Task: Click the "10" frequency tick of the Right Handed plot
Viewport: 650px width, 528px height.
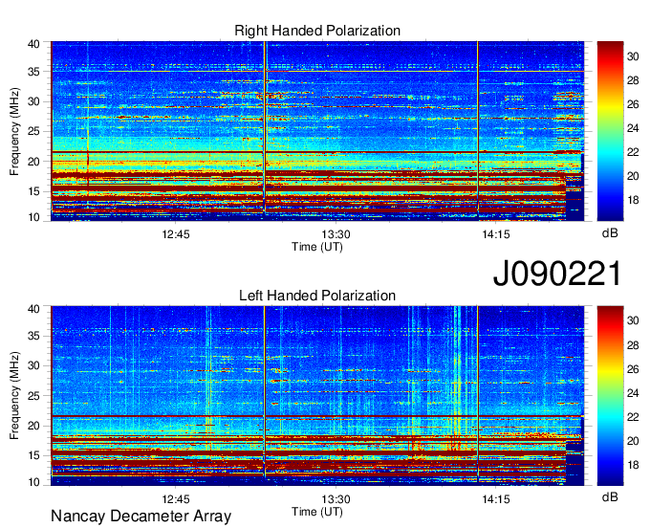Action: pyautogui.click(x=33, y=217)
